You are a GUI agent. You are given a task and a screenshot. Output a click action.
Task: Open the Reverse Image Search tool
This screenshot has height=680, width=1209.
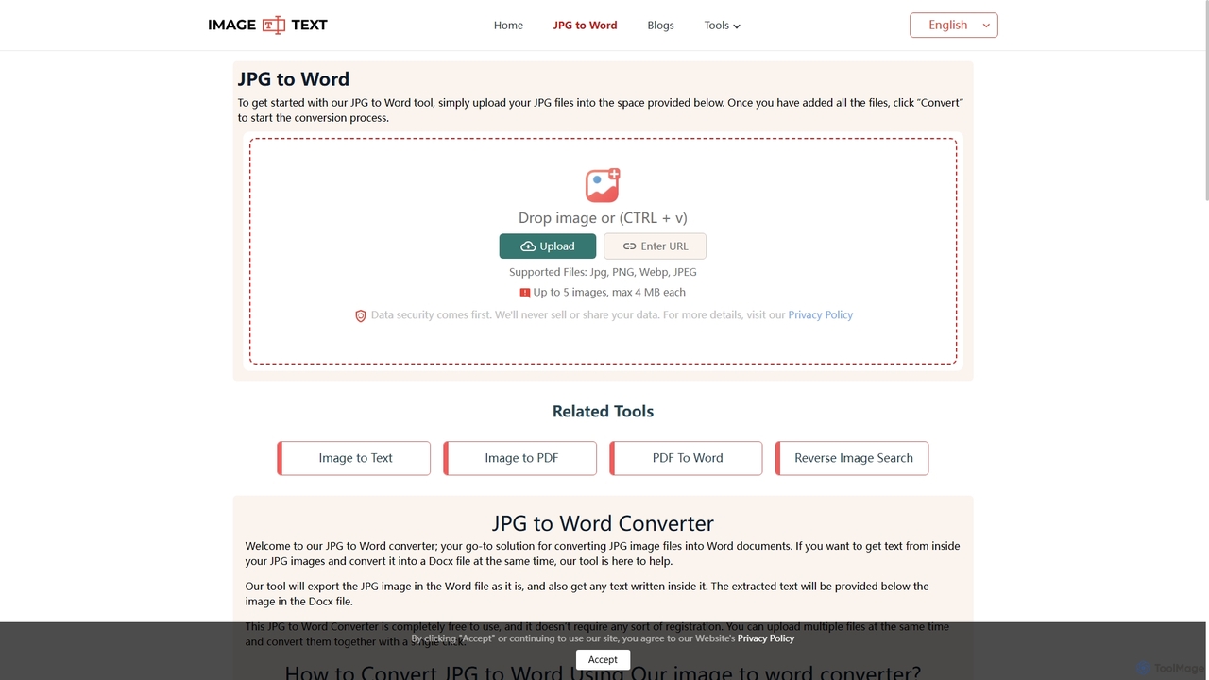coord(852,458)
